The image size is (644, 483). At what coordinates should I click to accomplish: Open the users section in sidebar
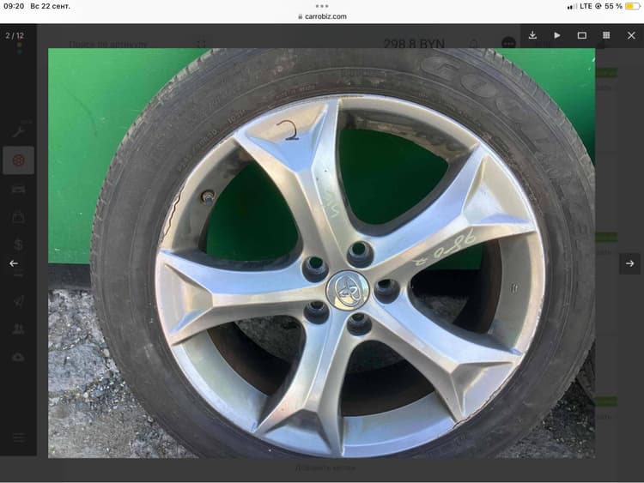pyautogui.click(x=18, y=329)
